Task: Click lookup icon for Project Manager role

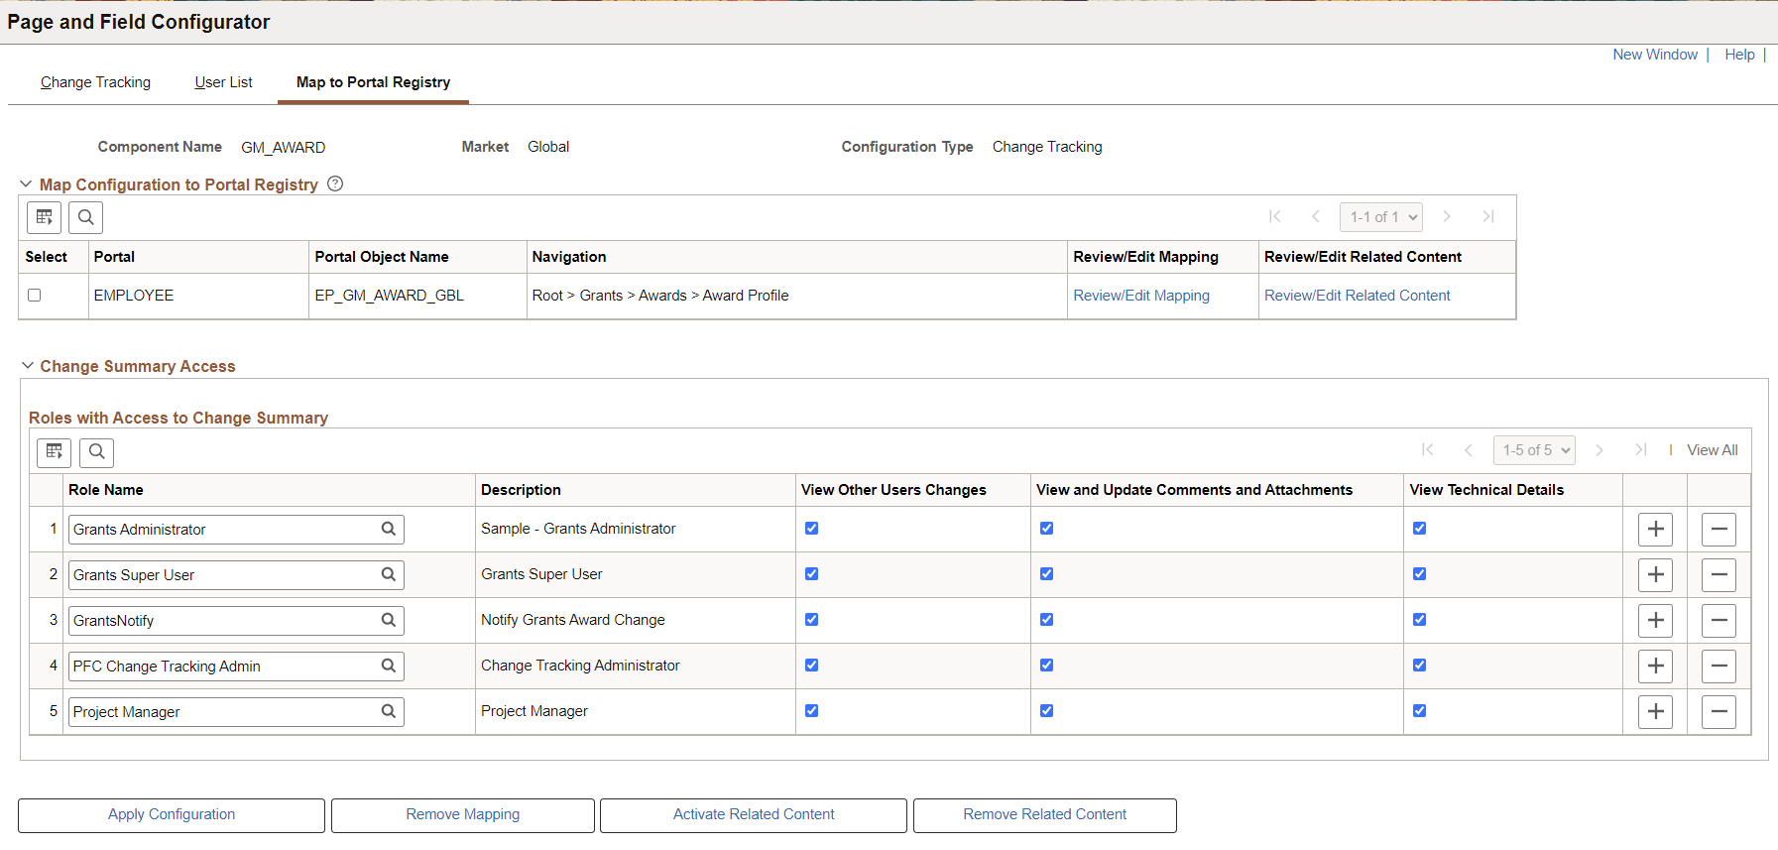Action: [389, 712]
